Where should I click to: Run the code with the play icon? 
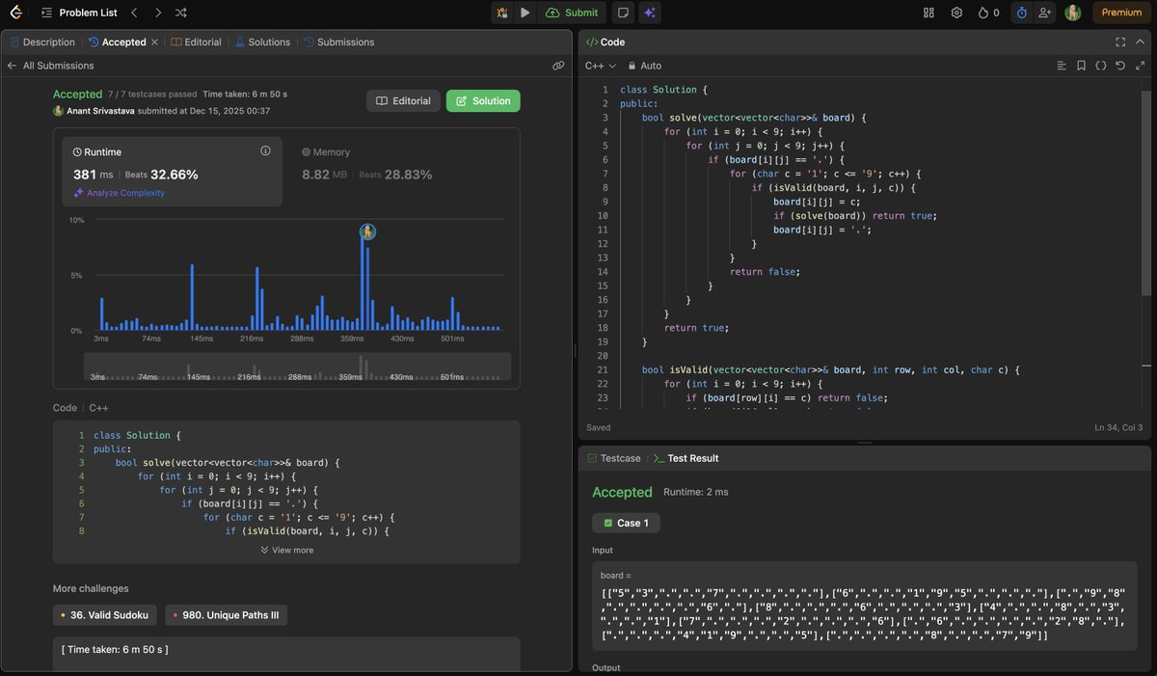(x=525, y=13)
